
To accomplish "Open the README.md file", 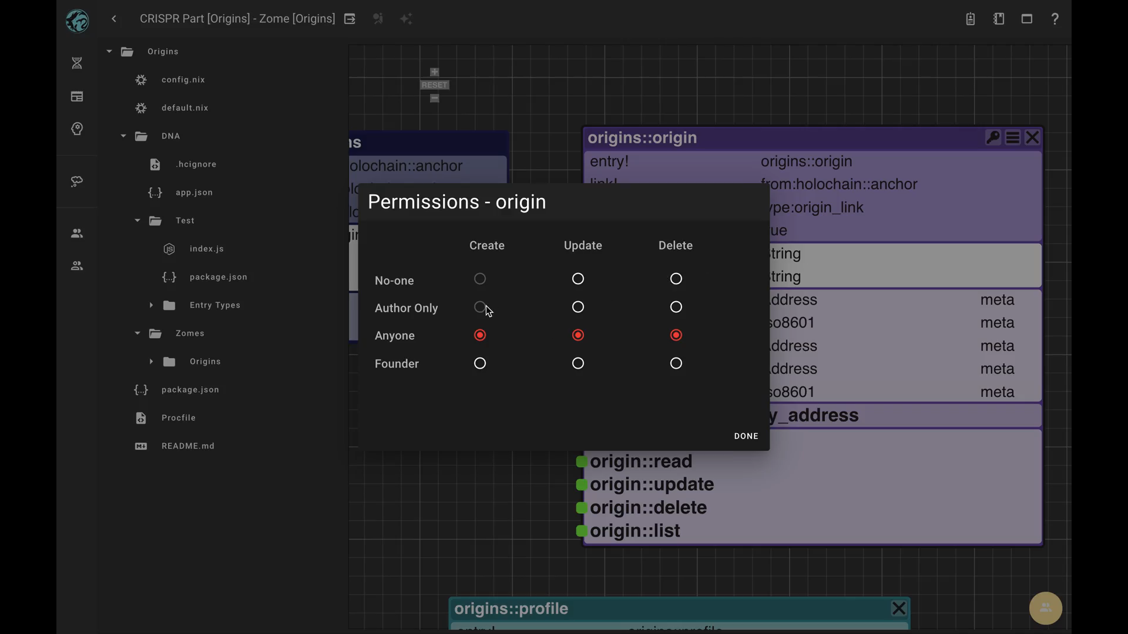I will pos(187,446).
